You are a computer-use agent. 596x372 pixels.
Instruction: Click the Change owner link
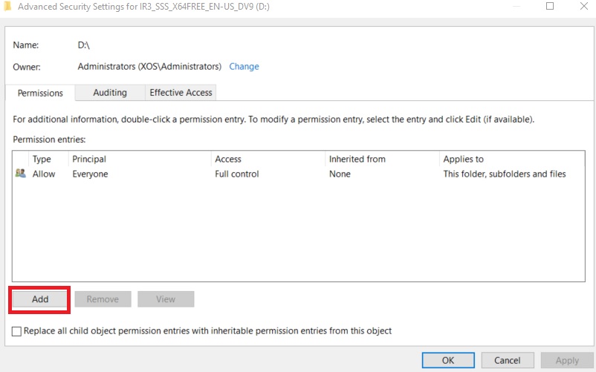(x=244, y=67)
